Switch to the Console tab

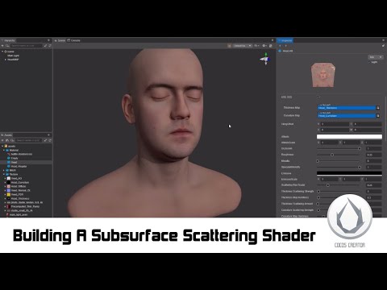click(73, 40)
